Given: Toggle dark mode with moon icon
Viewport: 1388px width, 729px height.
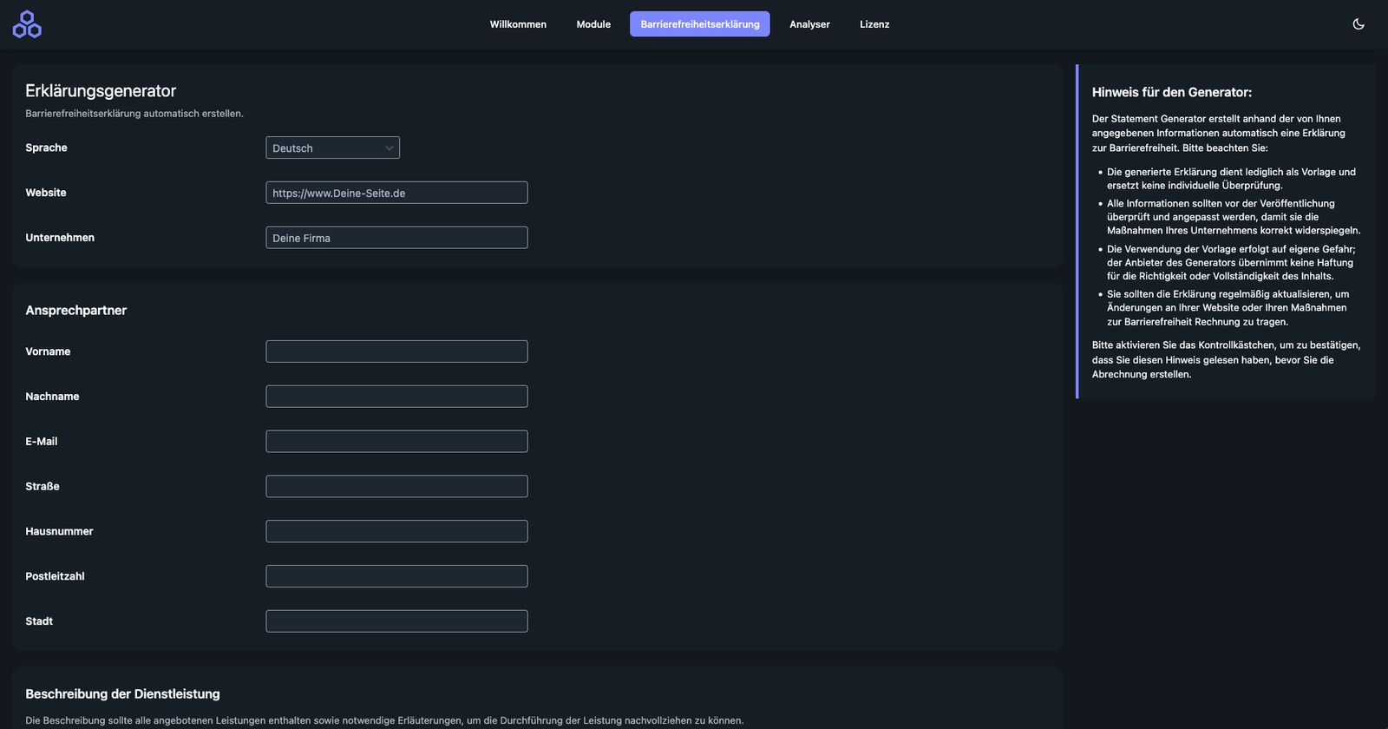Looking at the screenshot, I should (1359, 24).
